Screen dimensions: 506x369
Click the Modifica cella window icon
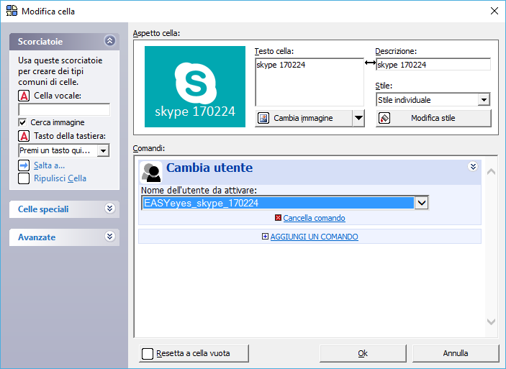12,11
